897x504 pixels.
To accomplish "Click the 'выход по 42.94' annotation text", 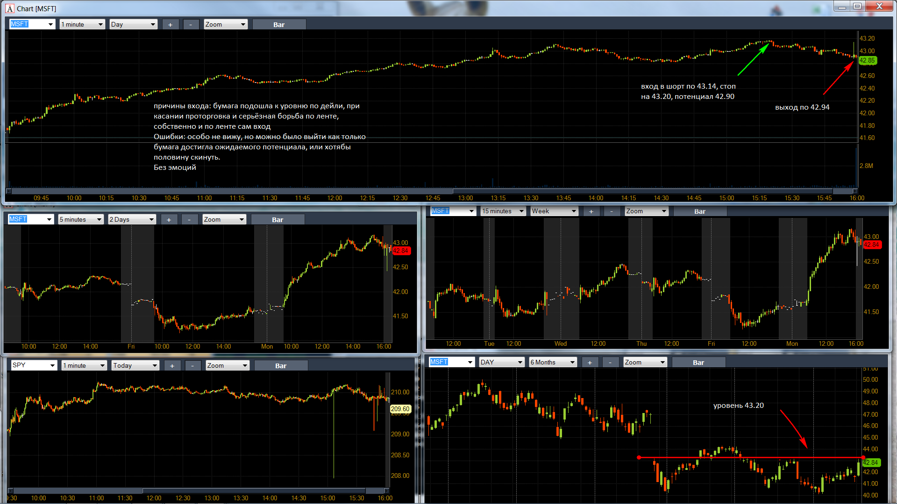I will 802,107.
